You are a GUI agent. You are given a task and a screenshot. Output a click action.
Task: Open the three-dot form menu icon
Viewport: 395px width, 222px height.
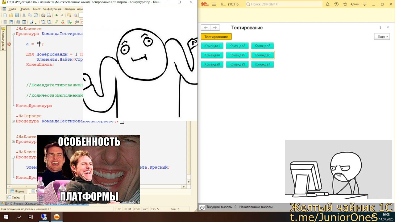[380, 27]
